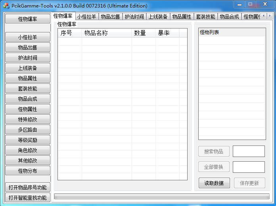
Task: Click the 怪物分布 sidebar button
Action: pos(28,171)
